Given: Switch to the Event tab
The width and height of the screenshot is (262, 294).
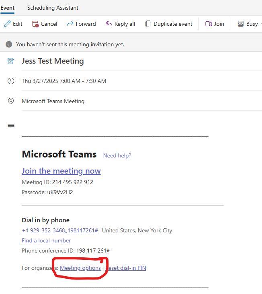Looking at the screenshot, I should point(7,8).
